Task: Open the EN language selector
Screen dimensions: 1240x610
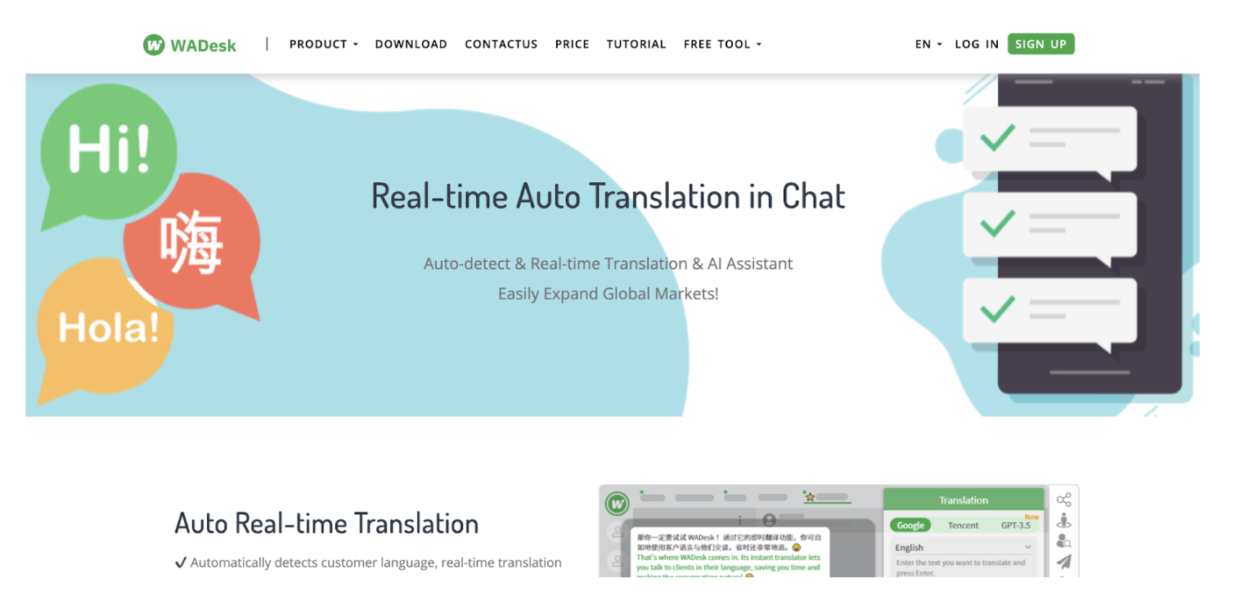Action: [928, 44]
